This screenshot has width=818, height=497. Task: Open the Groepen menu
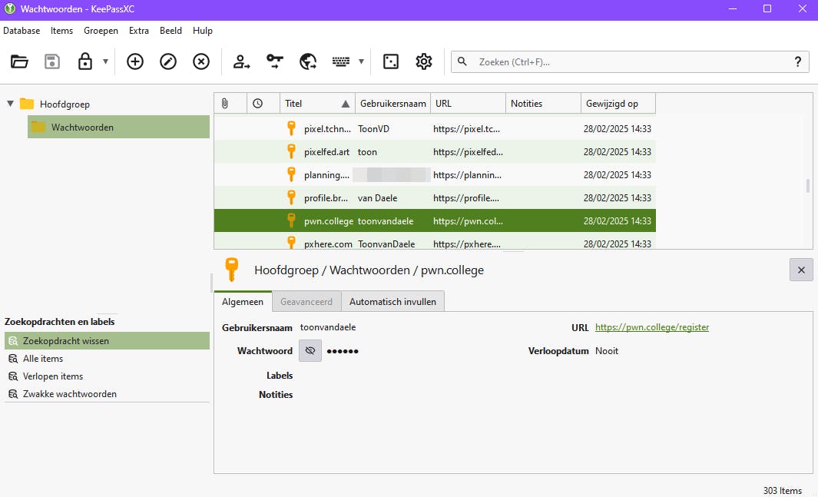click(x=101, y=31)
